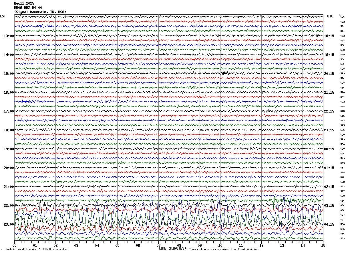Click the DC offset value 514

(x=343, y=88)
